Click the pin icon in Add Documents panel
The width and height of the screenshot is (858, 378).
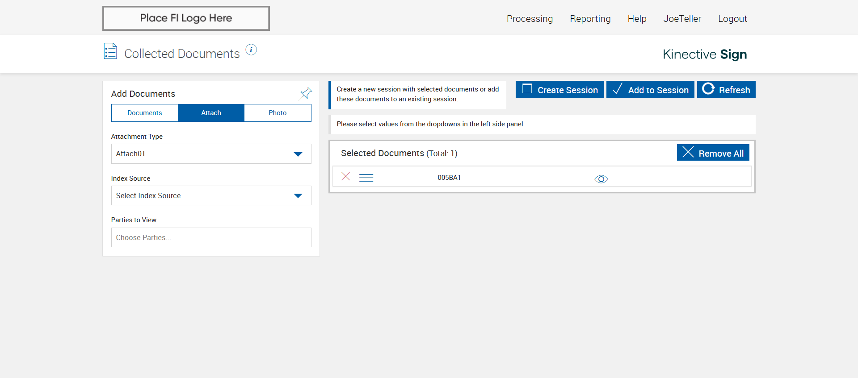click(306, 93)
